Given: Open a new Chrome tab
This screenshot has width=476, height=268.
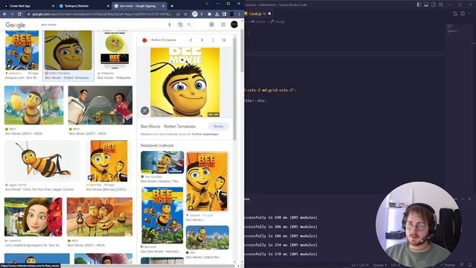Looking at the screenshot, I should (172, 6).
